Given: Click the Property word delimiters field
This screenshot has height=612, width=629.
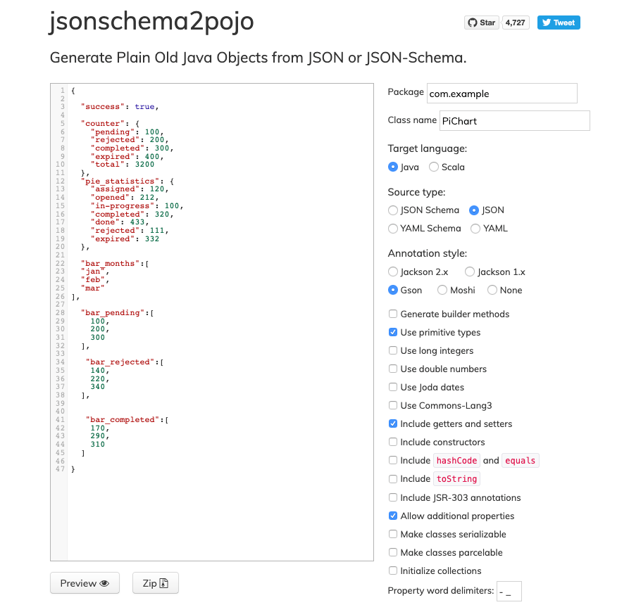Looking at the screenshot, I should pyautogui.click(x=509, y=591).
